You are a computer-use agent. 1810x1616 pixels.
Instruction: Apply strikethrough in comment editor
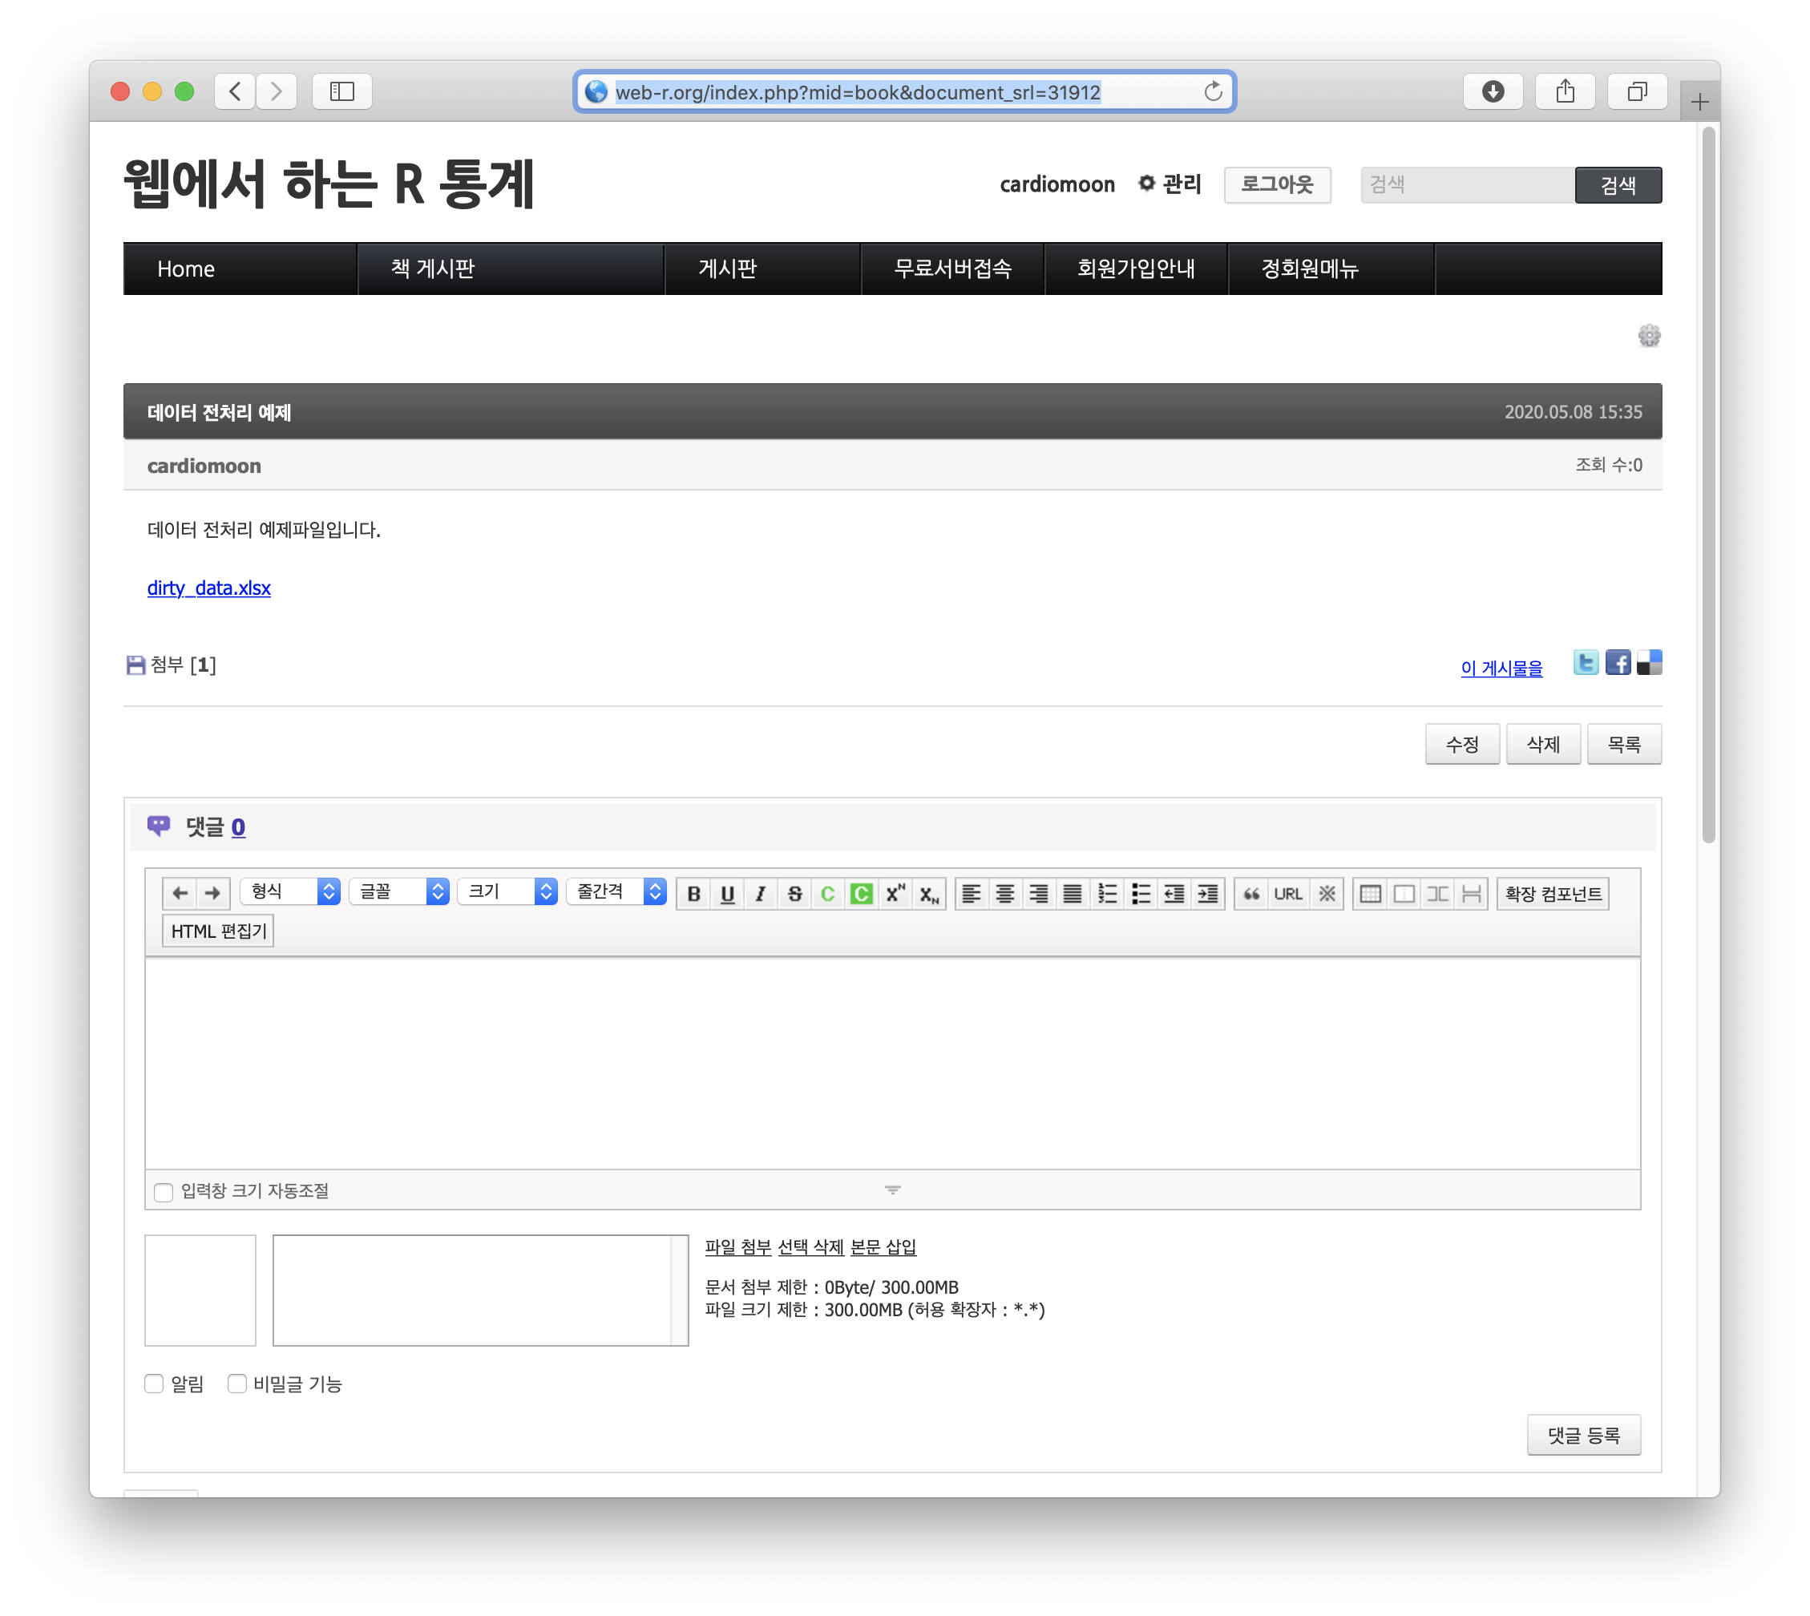click(794, 894)
